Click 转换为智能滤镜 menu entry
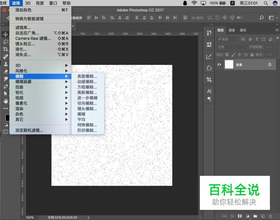The width and height of the screenshot is (280, 220). (x=40, y=19)
